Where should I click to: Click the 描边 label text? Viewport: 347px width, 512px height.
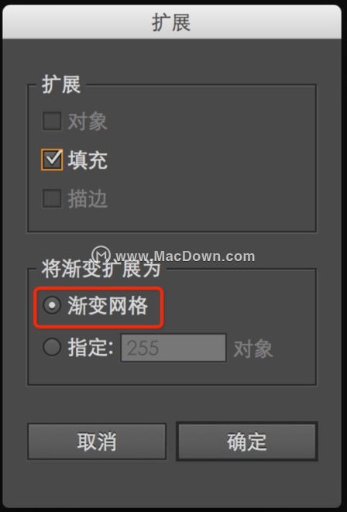click(88, 198)
